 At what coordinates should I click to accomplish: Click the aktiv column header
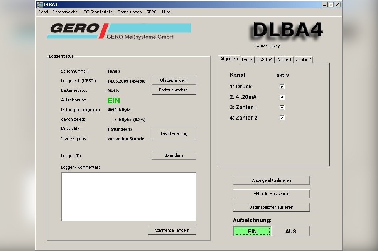(x=282, y=75)
